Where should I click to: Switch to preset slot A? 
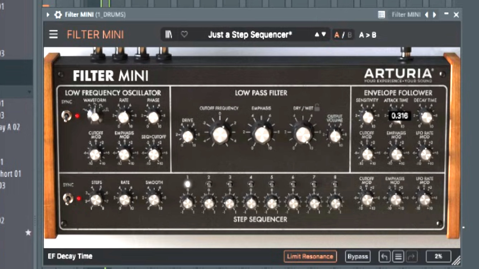point(336,35)
